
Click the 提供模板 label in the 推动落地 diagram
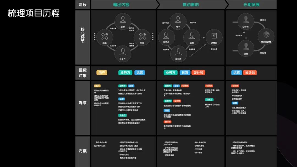click(192, 49)
